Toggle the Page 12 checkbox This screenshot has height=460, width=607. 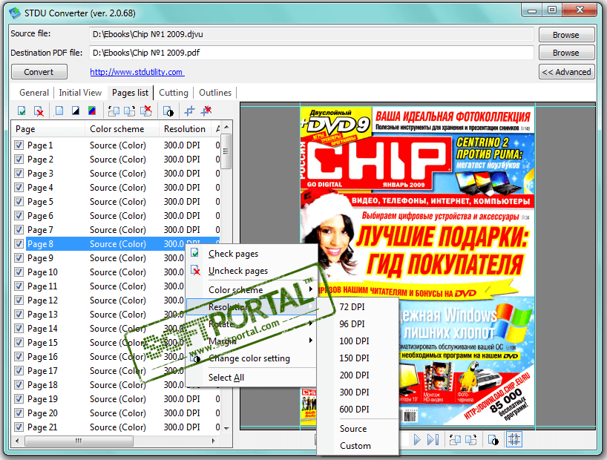pyautogui.click(x=19, y=300)
